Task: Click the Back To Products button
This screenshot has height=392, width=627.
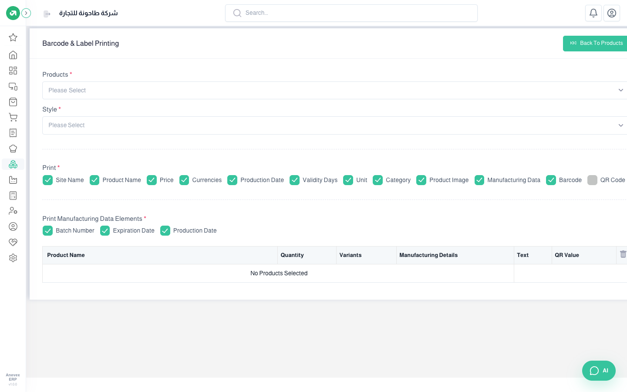Action: pyautogui.click(x=595, y=43)
